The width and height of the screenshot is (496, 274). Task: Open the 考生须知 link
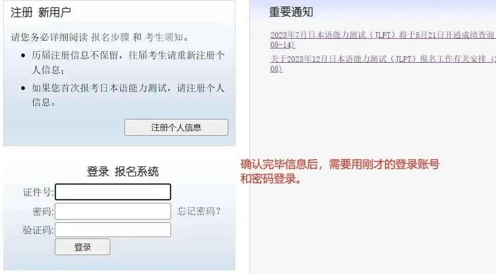pyautogui.click(x=164, y=37)
